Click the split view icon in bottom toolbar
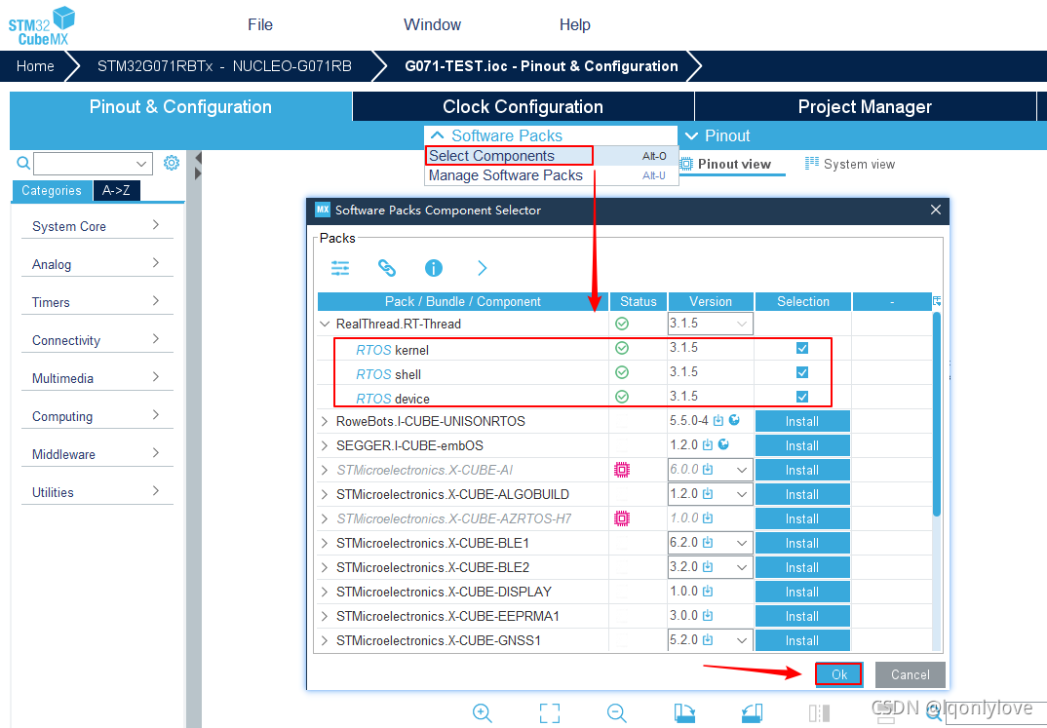The width and height of the screenshot is (1047, 728). pos(819,713)
